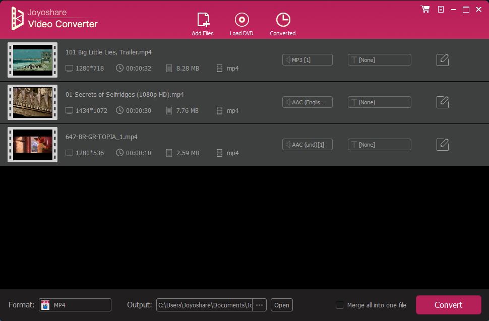Open the Converted history list
Image resolution: width=489 pixels, height=321 pixels.
(x=283, y=24)
